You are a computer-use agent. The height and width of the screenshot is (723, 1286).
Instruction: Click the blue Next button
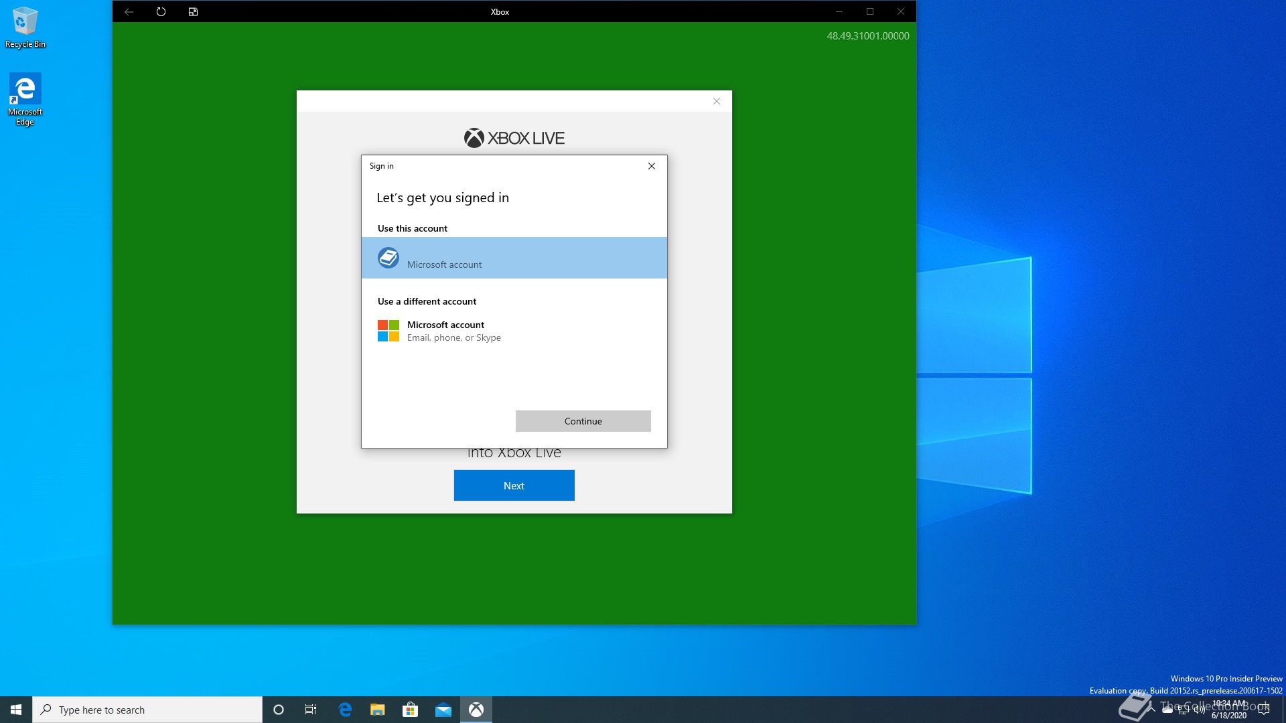pos(514,485)
